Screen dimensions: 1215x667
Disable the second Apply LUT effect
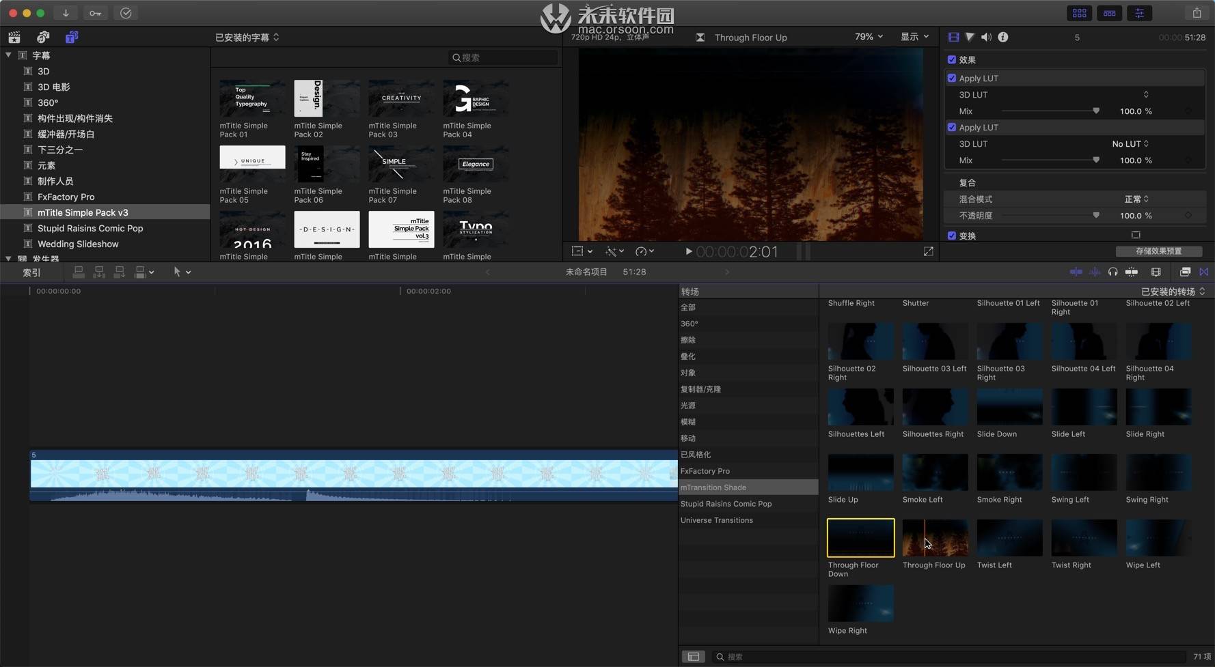point(952,127)
